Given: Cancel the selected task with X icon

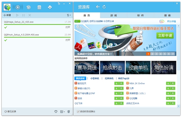Looking at the screenshot, I should (x=30, y=15).
